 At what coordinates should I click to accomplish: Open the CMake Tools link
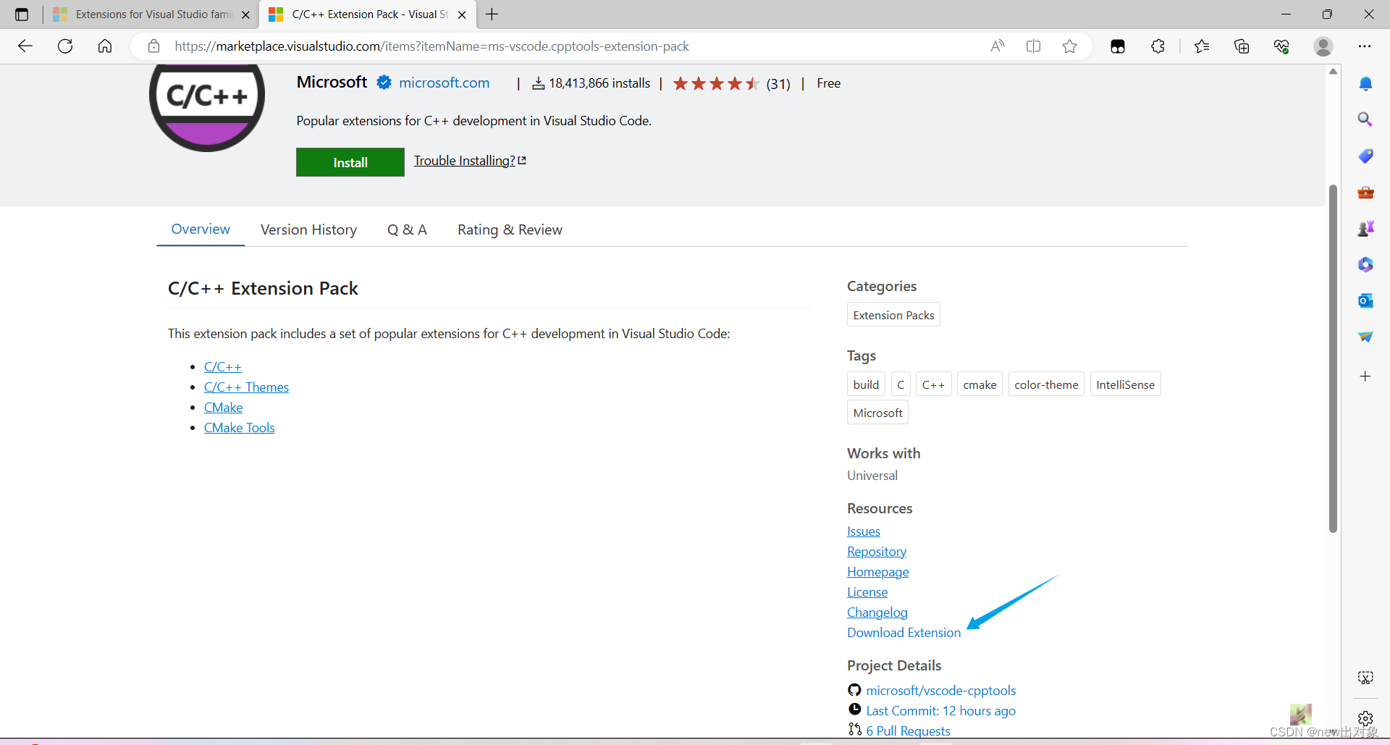pos(239,428)
